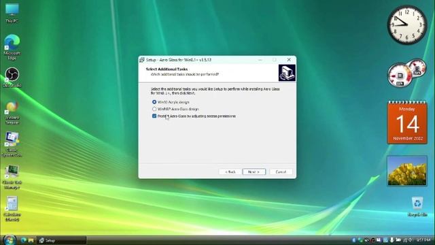Click the Setup taskbar button
The width and height of the screenshot is (435, 245).
click(x=62, y=240)
